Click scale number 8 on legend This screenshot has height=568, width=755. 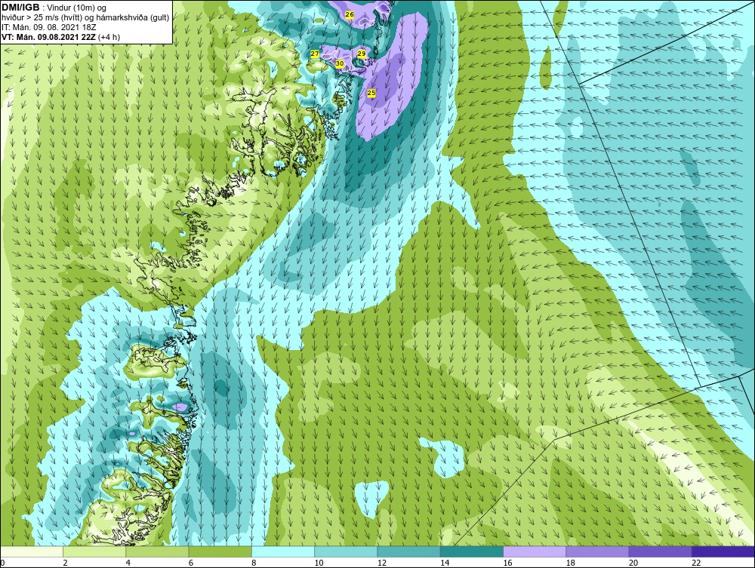[254, 563]
